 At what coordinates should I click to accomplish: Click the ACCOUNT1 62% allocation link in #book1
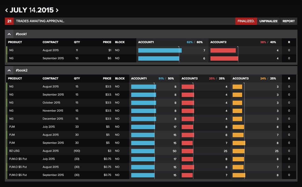pyautogui.click(x=190, y=42)
